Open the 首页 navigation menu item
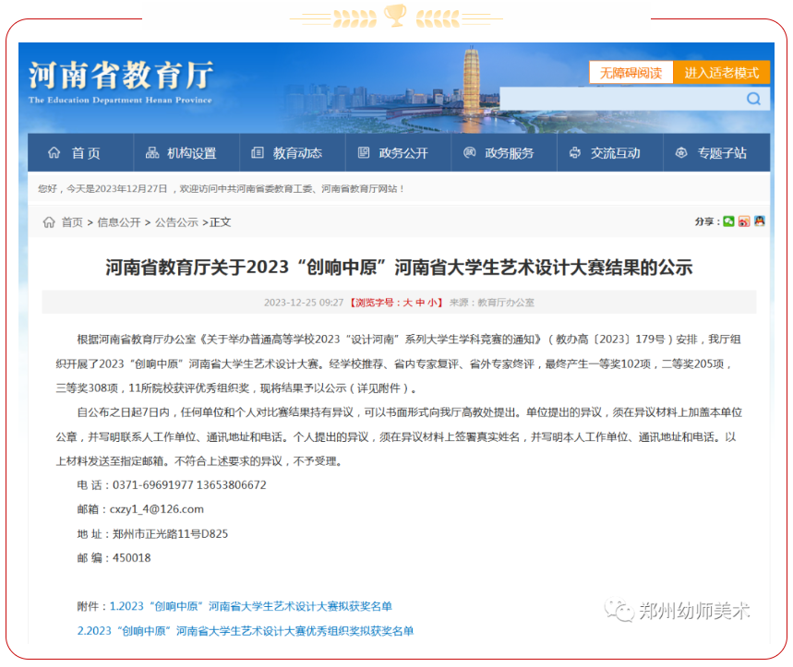 75,153
